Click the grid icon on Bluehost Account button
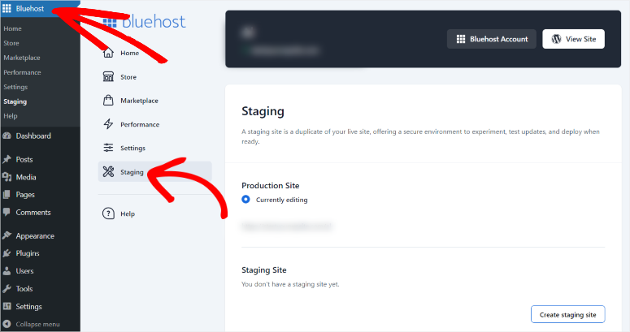Screen dimensions: 630x332 tap(461, 39)
